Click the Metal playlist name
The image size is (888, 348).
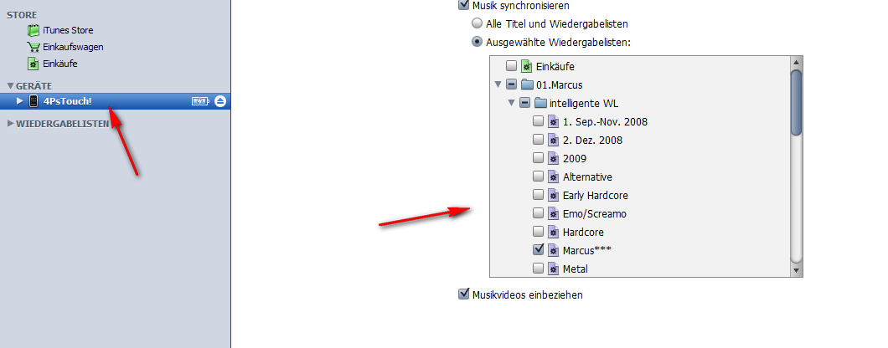576,269
